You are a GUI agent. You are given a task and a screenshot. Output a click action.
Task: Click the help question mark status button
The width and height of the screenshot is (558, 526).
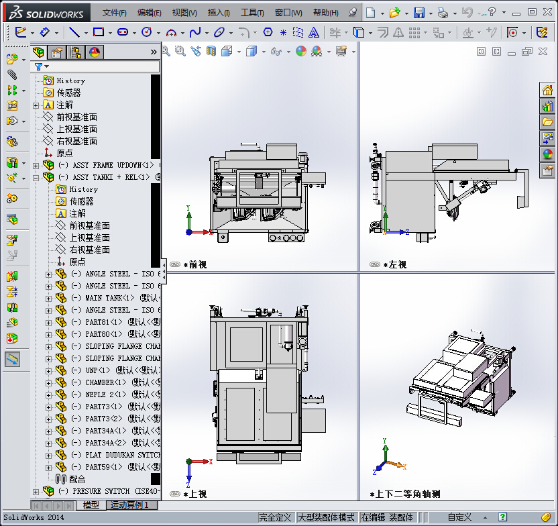pyautogui.click(x=502, y=517)
